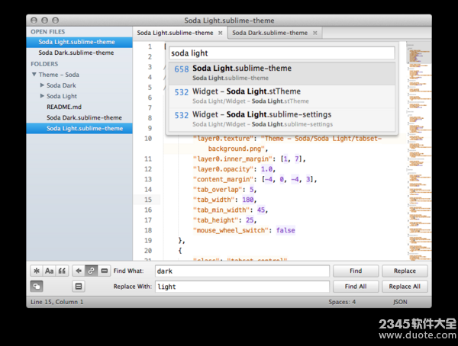Toggle highlight matches option
The width and height of the screenshot is (458, 346).
[79, 287]
